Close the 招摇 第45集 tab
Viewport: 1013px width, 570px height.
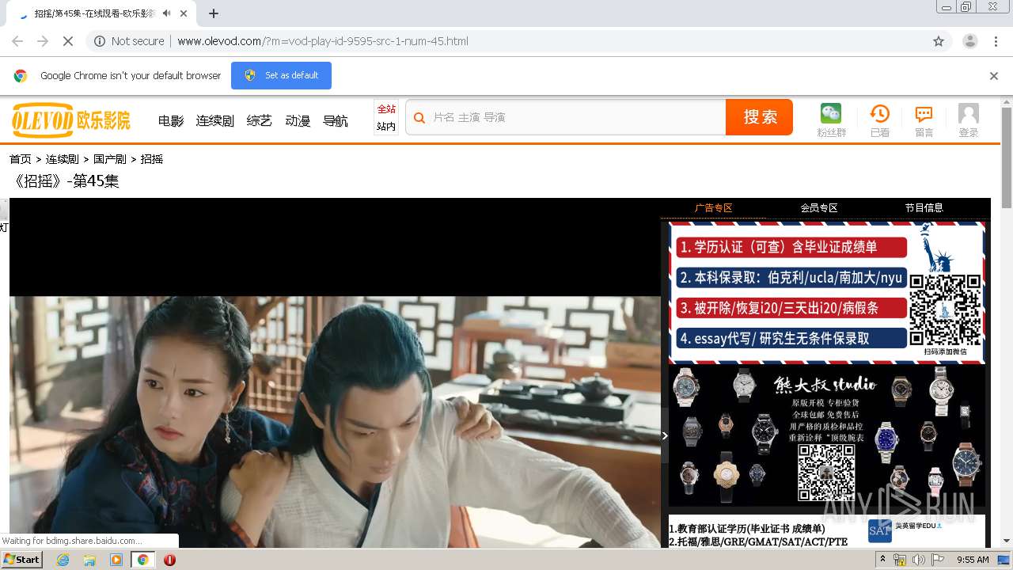click(184, 13)
